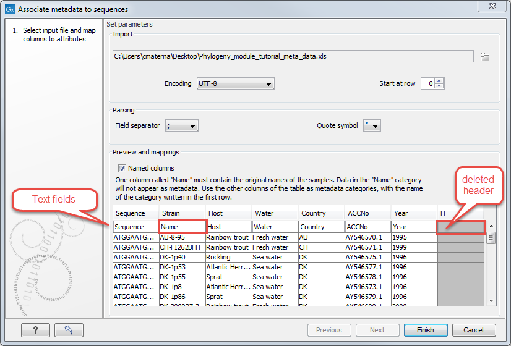Decrease the Start at row value
Viewport: 511px width, 346px height.
(439, 86)
